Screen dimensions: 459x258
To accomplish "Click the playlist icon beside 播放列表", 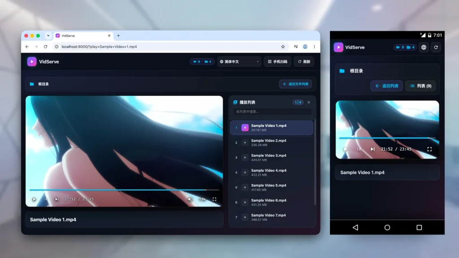I will 235,103.
